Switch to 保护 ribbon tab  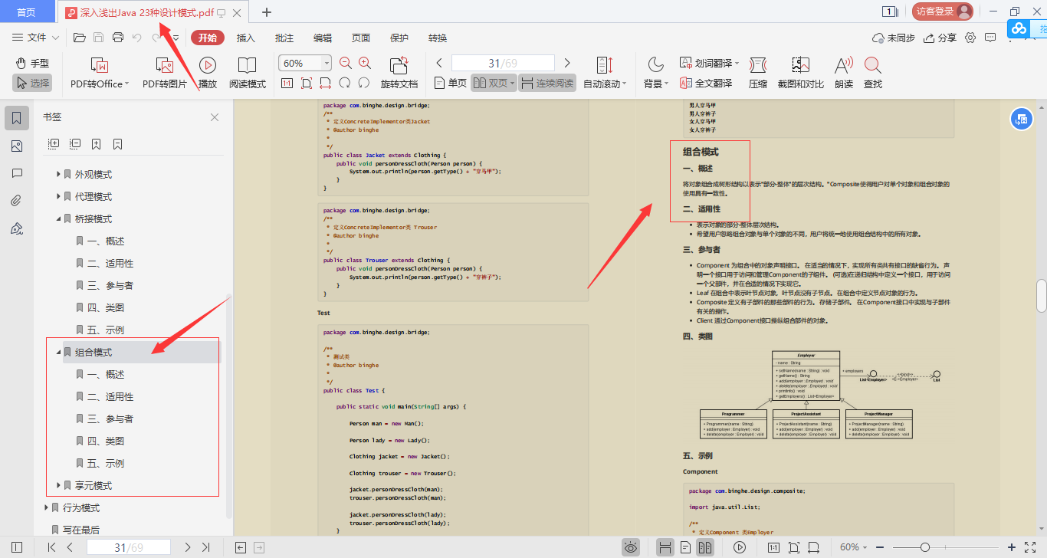(x=399, y=38)
